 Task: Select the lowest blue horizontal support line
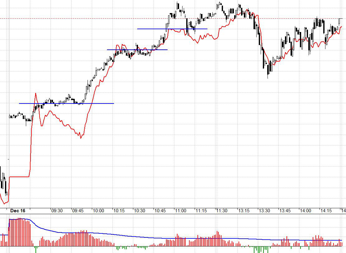66,103
